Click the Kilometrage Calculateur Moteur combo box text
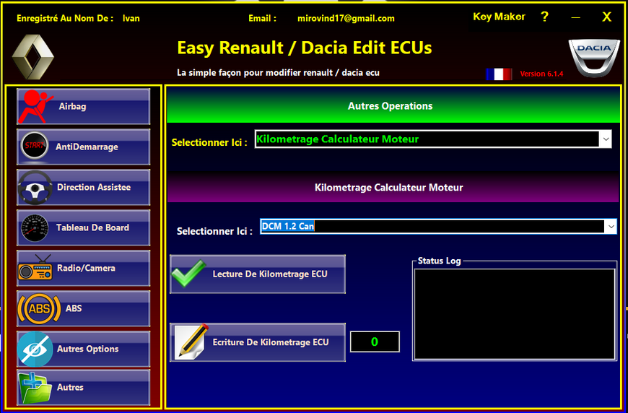628x413 pixels. (338, 139)
